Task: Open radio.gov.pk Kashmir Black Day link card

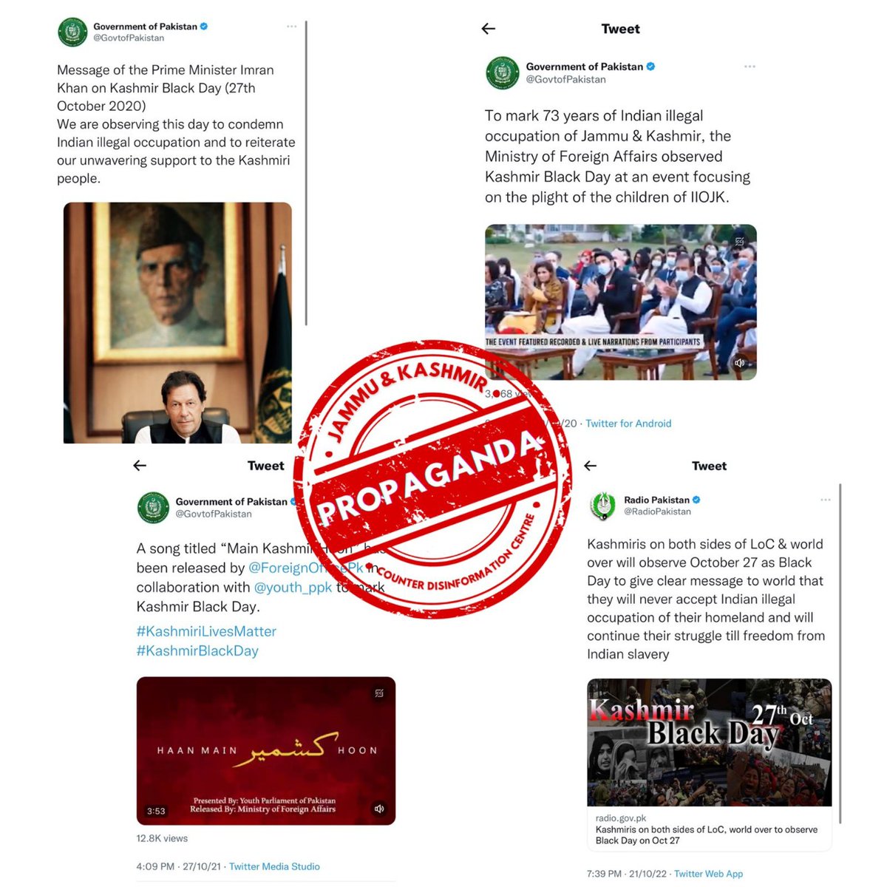Action: point(710,764)
